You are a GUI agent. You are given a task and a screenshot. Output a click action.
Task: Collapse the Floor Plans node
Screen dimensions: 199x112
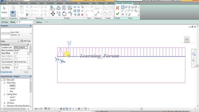click(4, 83)
